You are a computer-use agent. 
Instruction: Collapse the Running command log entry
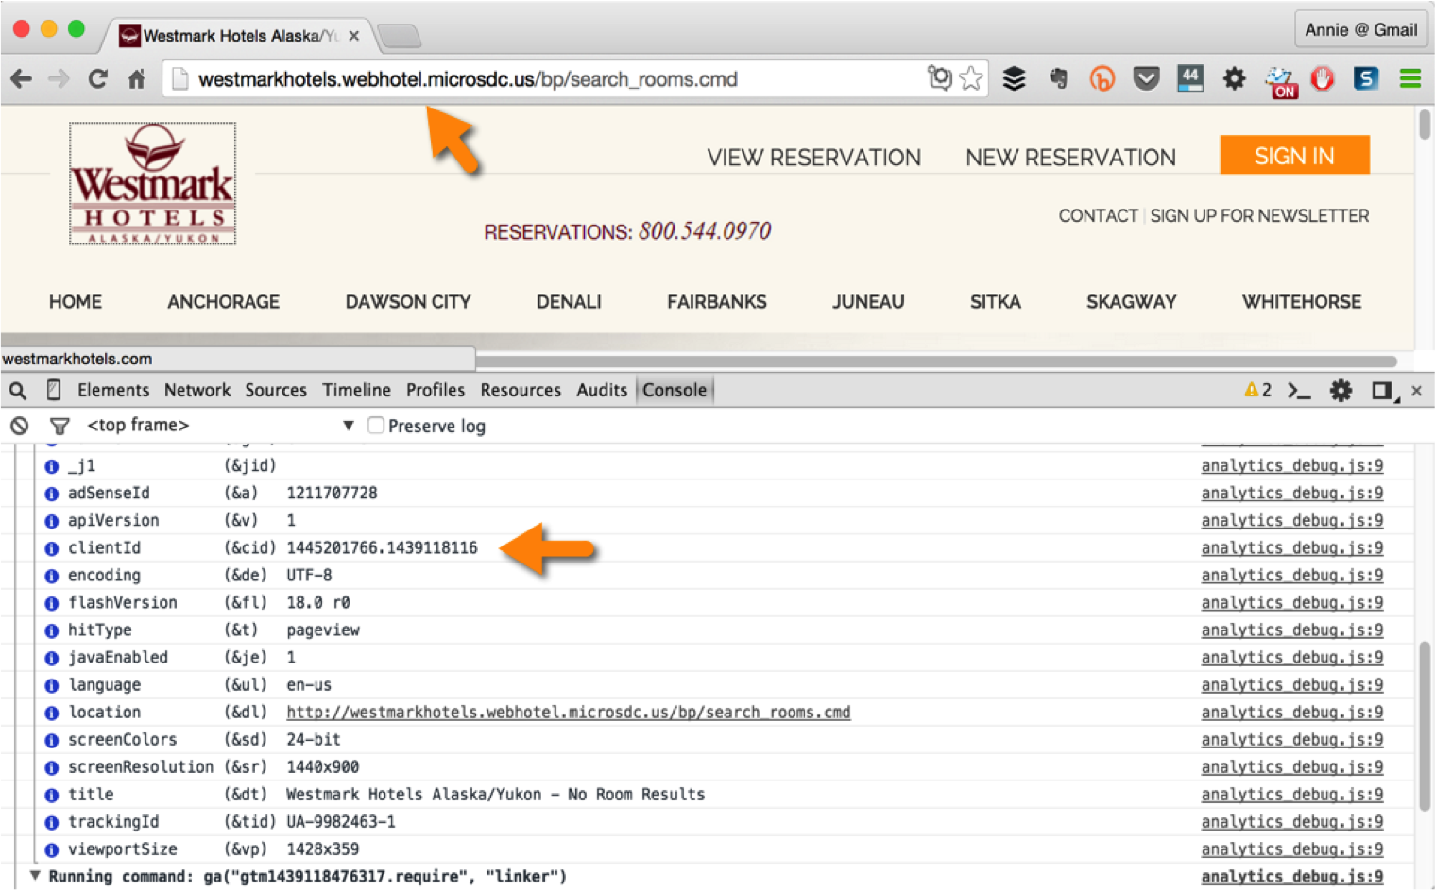pos(35,876)
